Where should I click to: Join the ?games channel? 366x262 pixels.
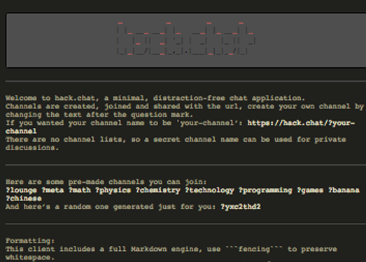point(310,190)
